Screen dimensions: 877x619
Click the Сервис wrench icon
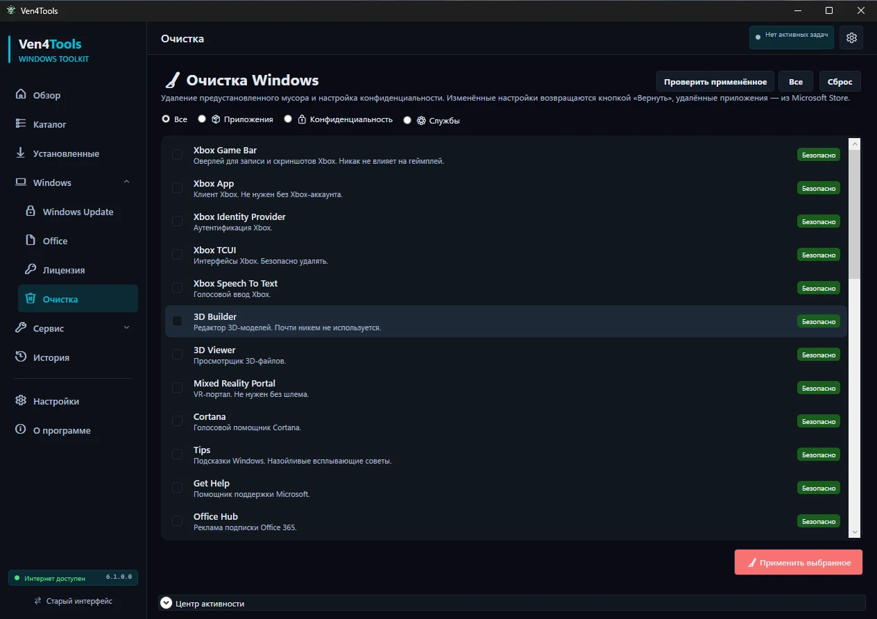pos(21,328)
